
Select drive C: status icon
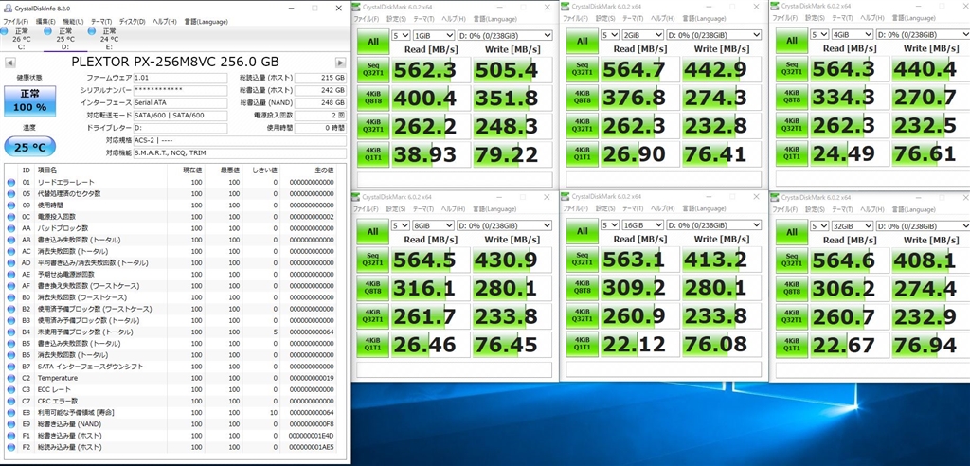pos(5,31)
